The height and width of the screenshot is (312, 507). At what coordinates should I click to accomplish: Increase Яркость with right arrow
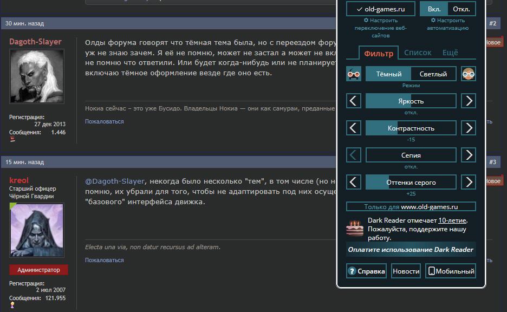click(468, 101)
